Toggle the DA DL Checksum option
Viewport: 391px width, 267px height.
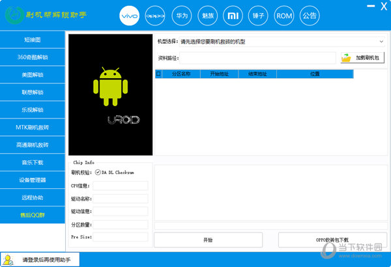98,173
